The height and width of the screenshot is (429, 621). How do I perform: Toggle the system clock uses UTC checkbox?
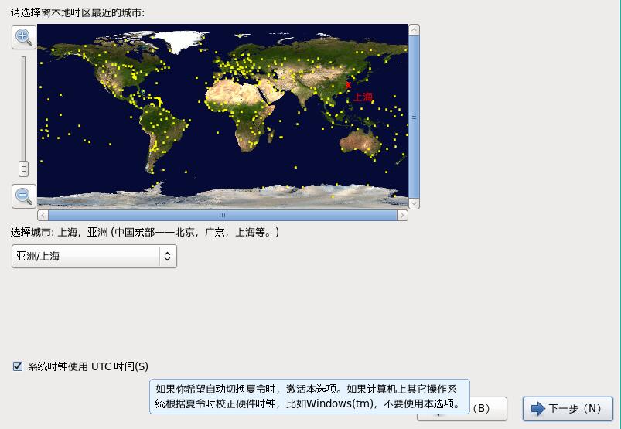18,366
